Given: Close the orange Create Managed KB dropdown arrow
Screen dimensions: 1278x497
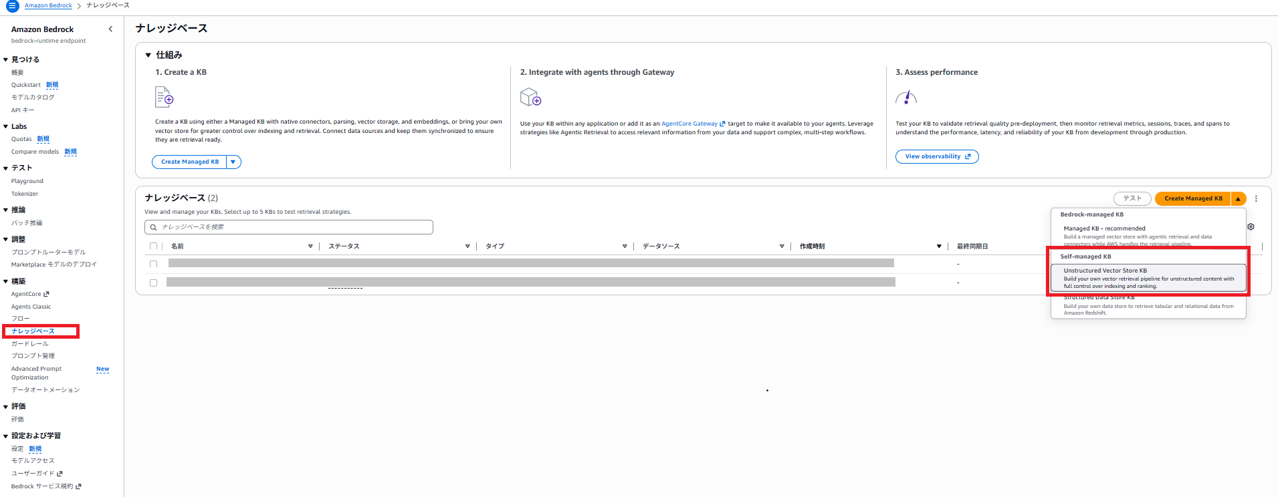Looking at the screenshot, I should pyautogui.click(x=1238, y=198).
